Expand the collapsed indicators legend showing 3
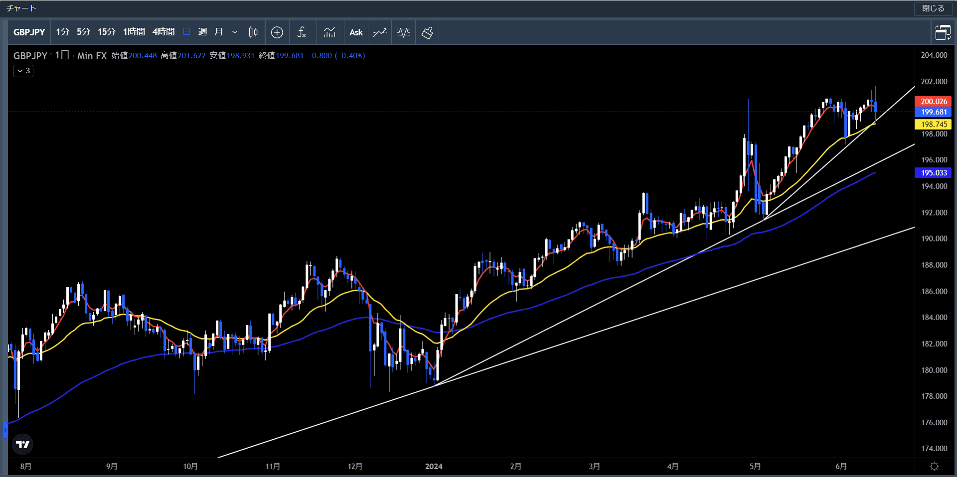This screenshot has height=477, width=957. tap(23, 71)
